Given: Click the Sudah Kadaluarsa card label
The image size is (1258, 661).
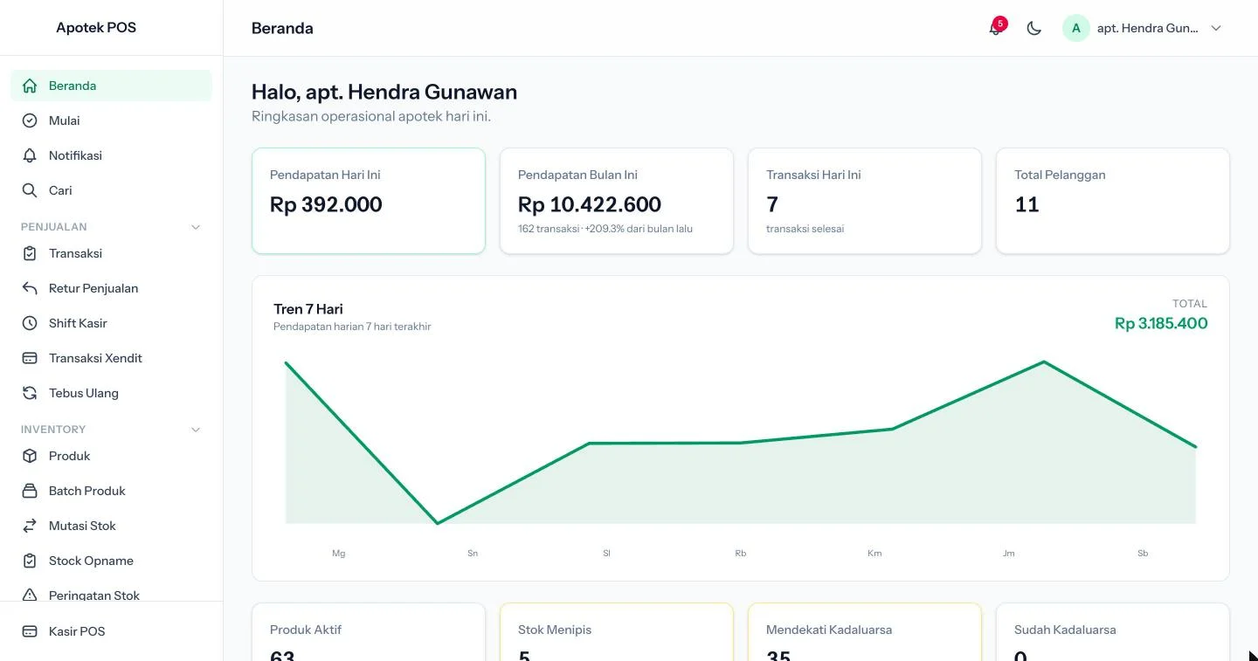Looking at the screenshot, I should (x=1065, y=630).
